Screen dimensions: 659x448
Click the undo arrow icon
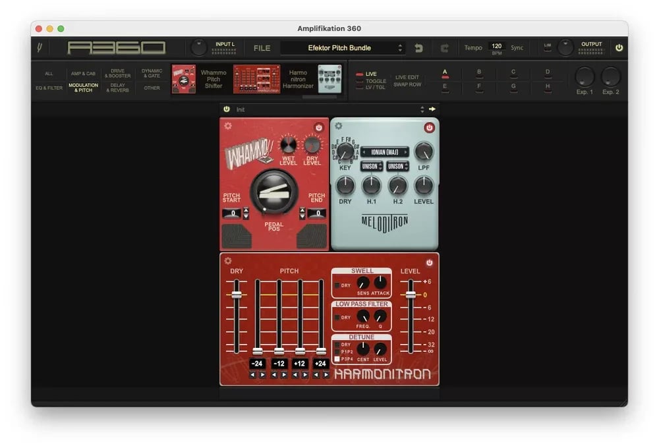point(418,48)
